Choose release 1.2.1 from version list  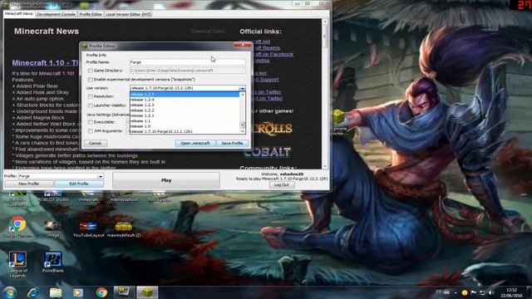[185, 115]
